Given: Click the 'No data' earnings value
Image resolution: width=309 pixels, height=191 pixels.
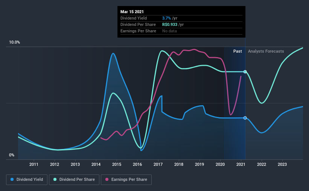Looking at the screenshot, I should pyautogui.click(x=169, y=31).
